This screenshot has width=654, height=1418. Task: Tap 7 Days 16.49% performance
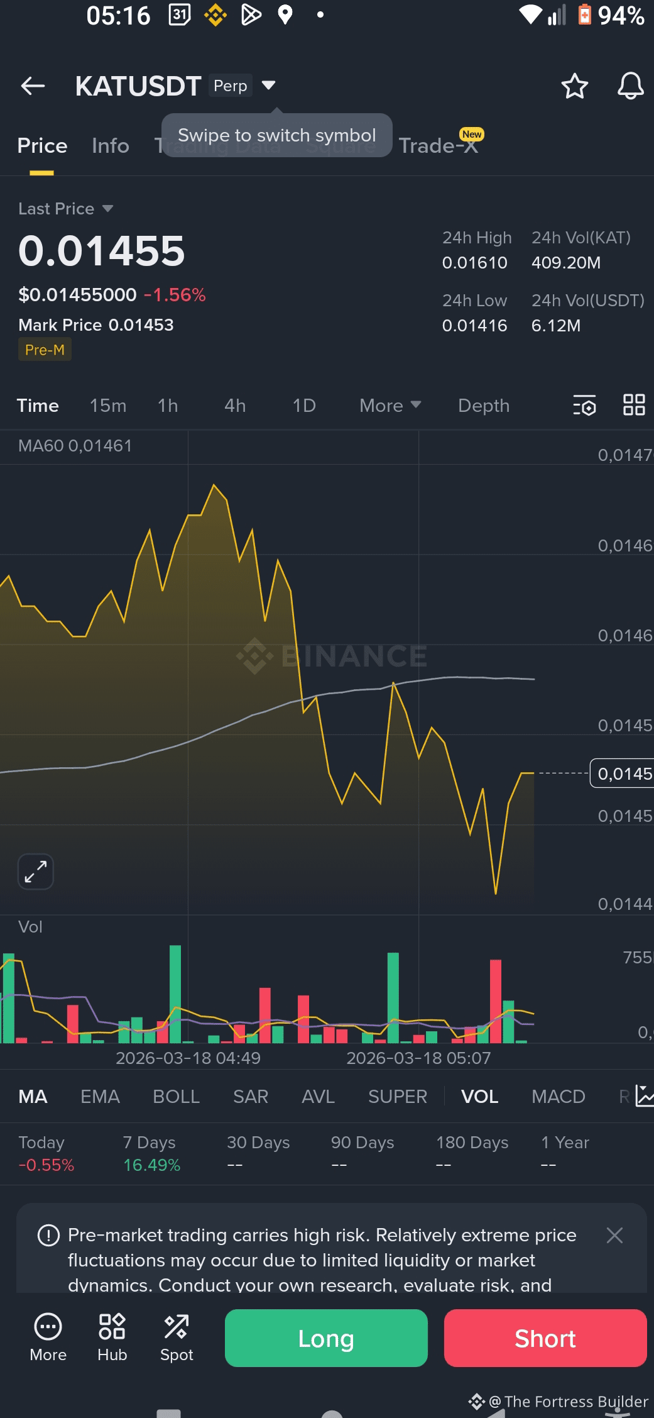[x=151, y=1153]
